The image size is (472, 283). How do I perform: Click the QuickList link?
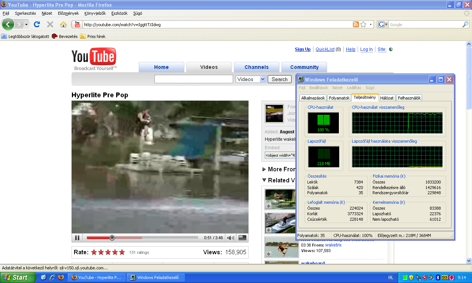(x=325, y=49)
